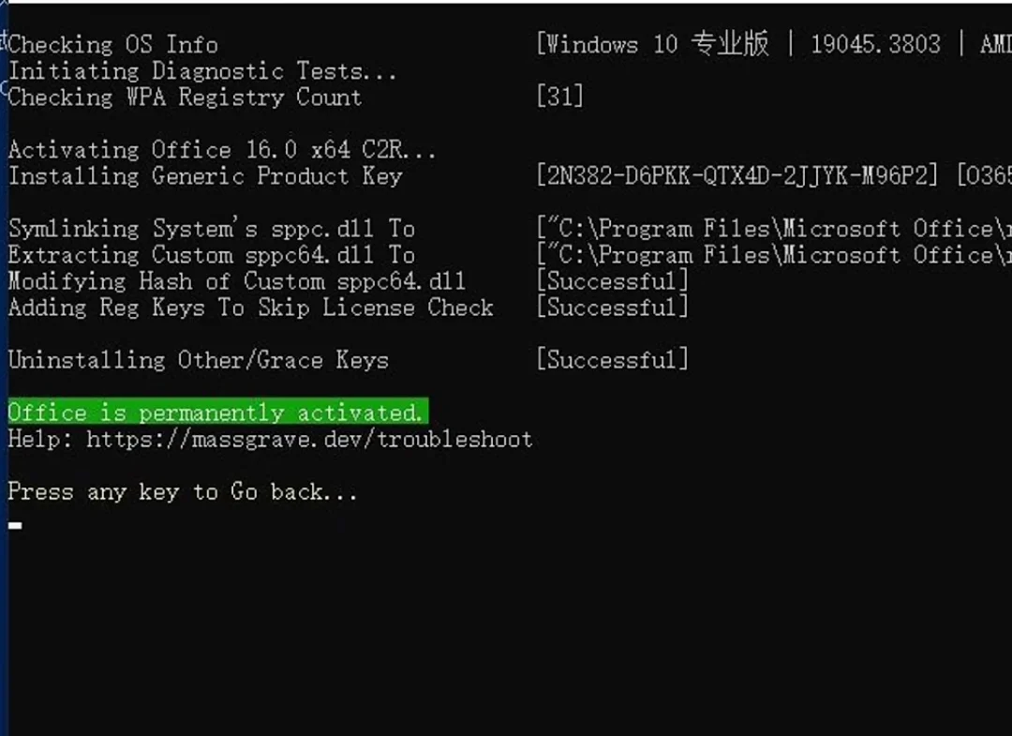Select the "Initiating Diagnostic Tests..." line
Image resolution: width=1012 pixels, height=736 pixels.
[203, 70]
